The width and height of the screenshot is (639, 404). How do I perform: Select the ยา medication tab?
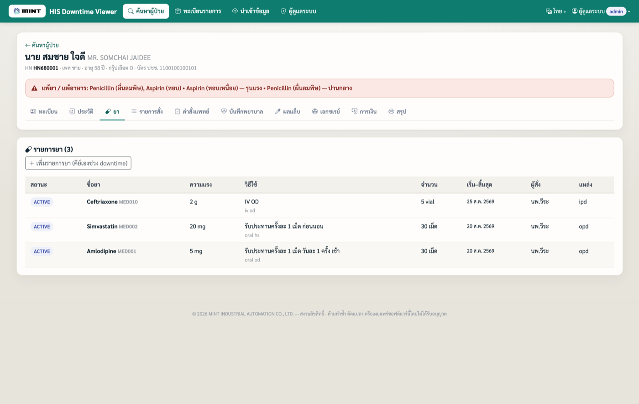[x=112, y=111]
